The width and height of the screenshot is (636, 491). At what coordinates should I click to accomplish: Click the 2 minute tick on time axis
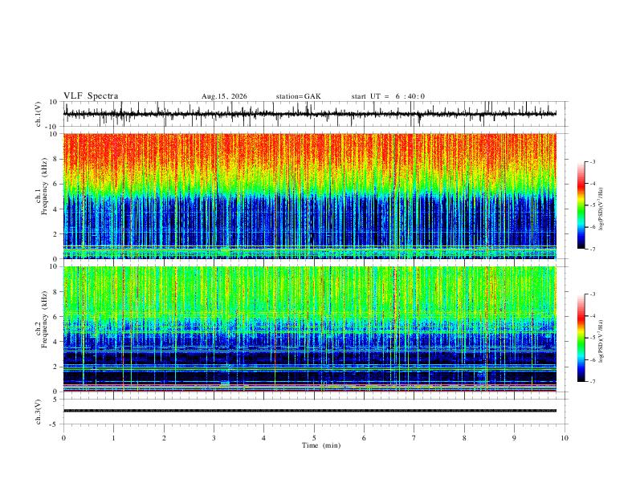tap(164, 438)
